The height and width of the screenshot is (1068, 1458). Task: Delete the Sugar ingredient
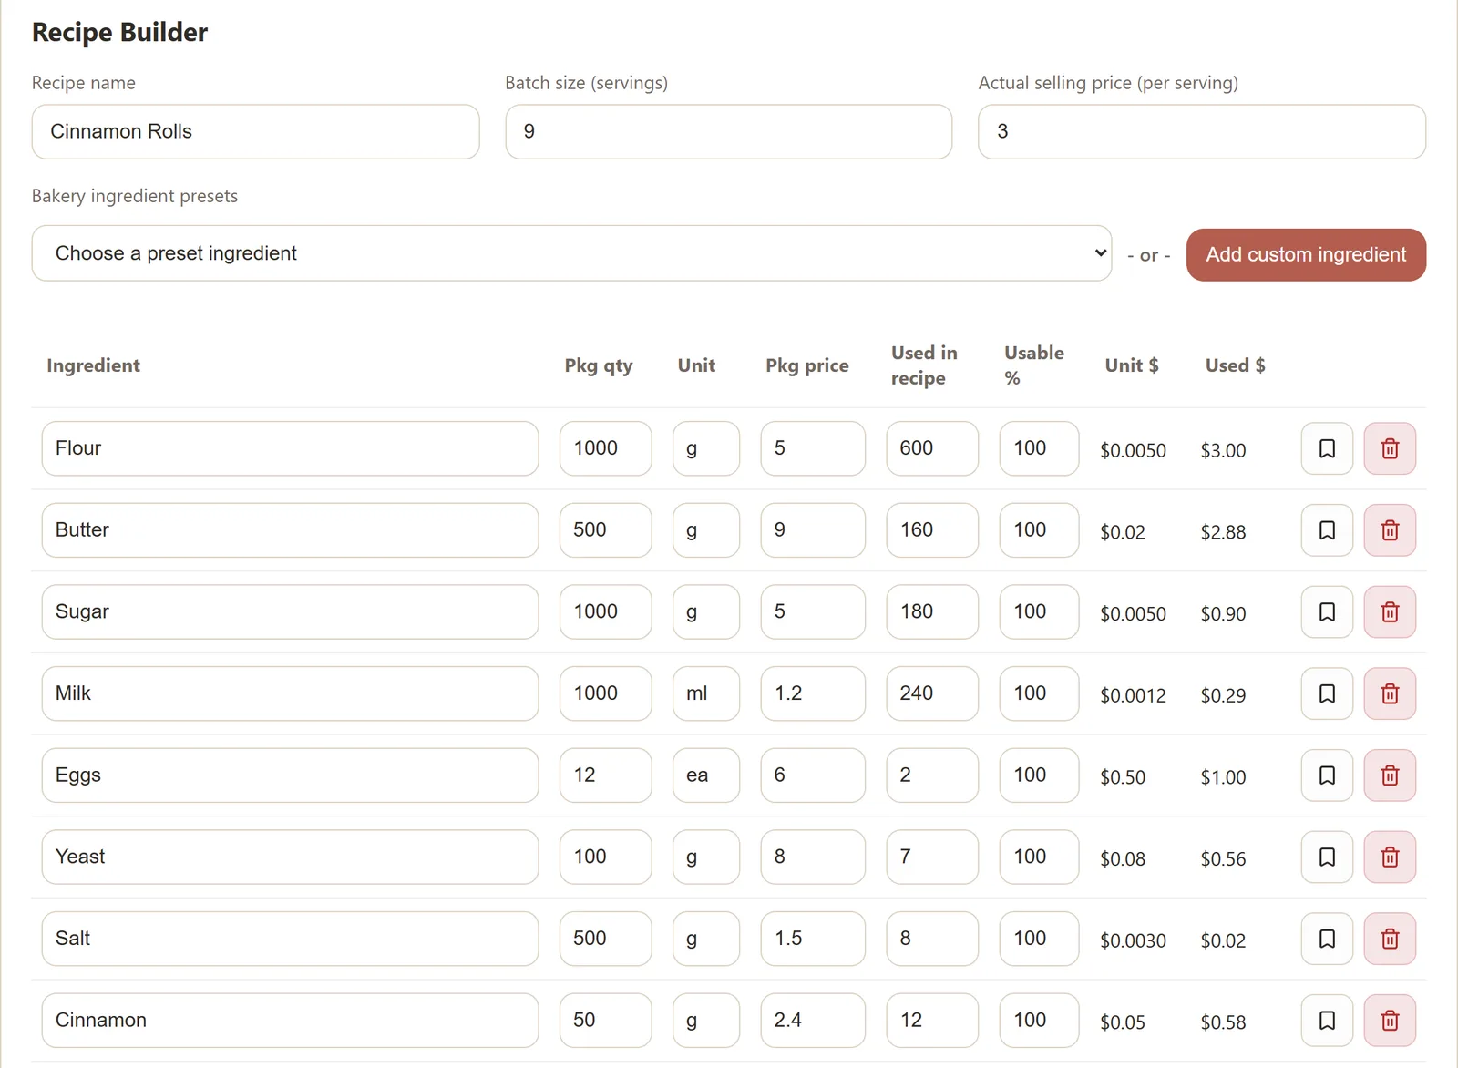click(x=1390, y=611)
